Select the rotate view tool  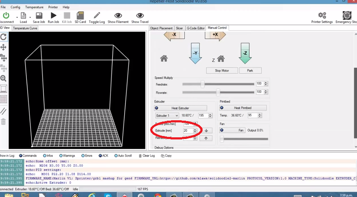(x=3, y=37)
